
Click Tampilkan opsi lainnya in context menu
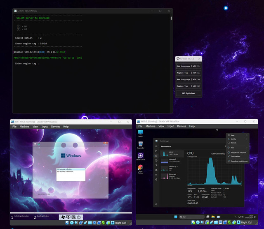pyautogui.click(x=238, y=161)
